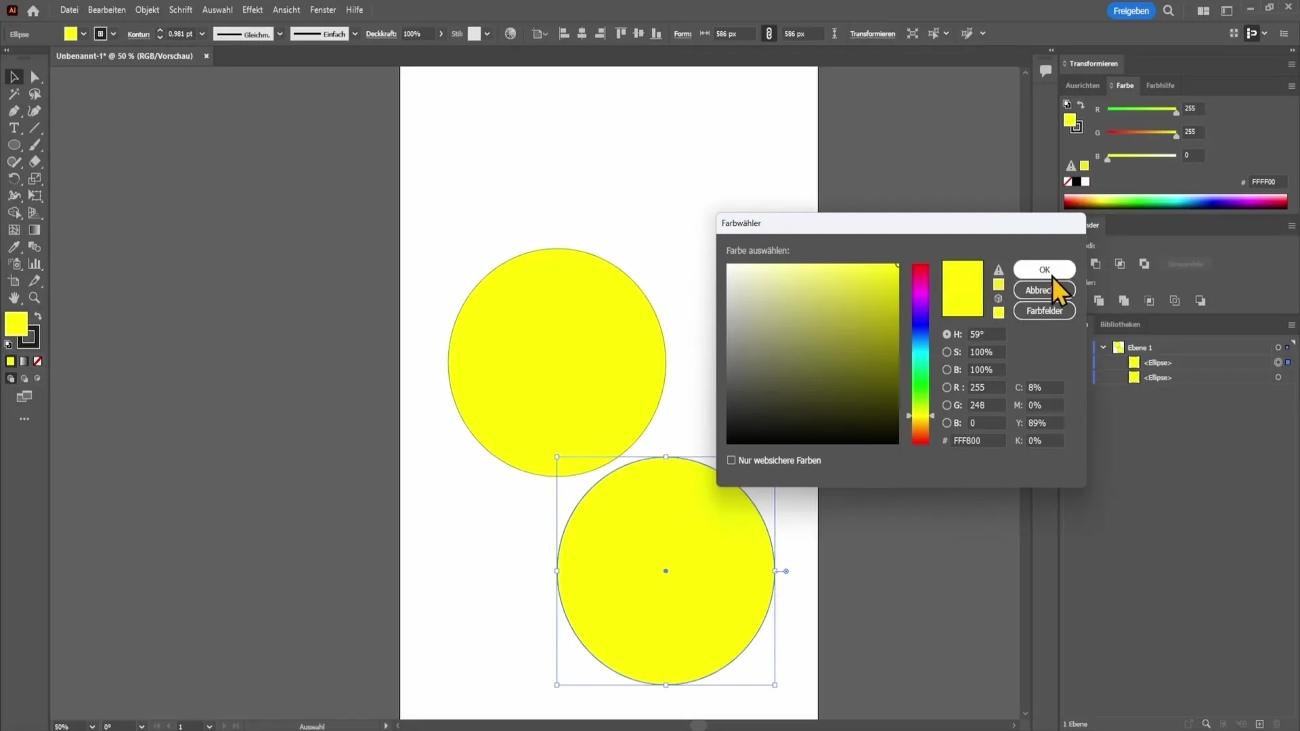
Task: Select the Type tool
Action: pos(14,128)
